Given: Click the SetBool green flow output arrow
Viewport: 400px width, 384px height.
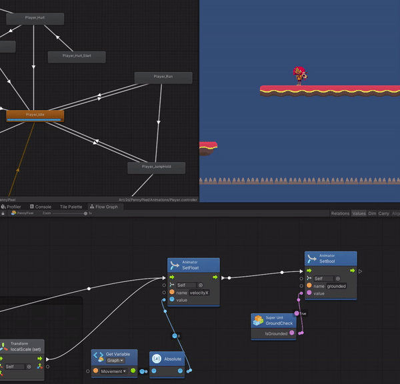Looking at the screenshot, I should click(349, 271).
